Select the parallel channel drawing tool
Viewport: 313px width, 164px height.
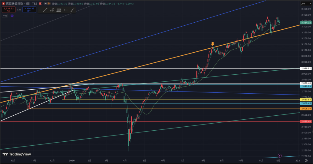tap(52, 10)
